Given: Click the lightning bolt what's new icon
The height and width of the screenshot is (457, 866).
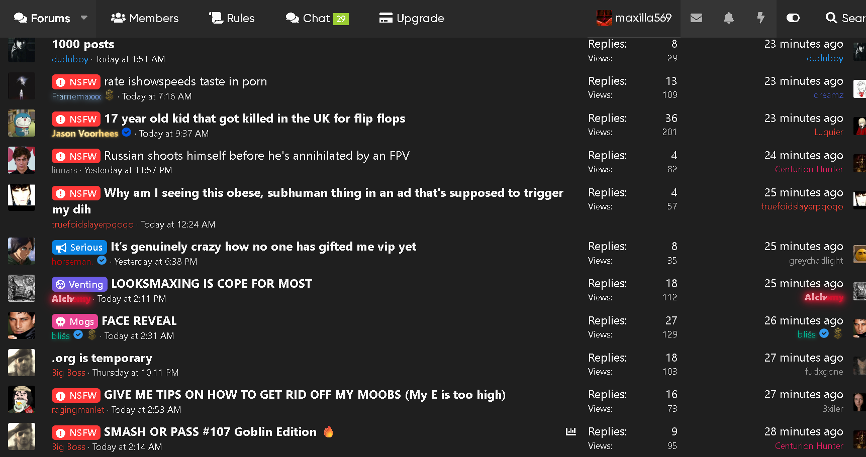Looking at the screenshot, I should coord(760,18).
